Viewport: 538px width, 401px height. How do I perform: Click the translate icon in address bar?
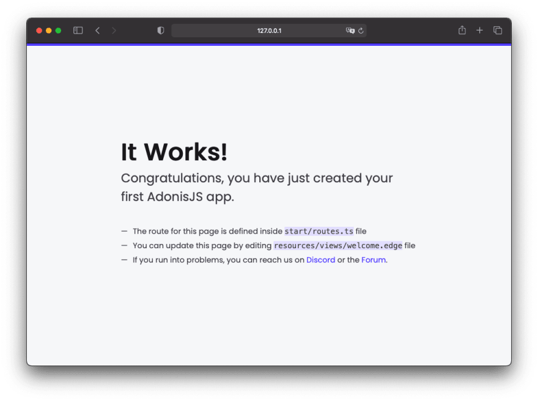click(350, 31)
